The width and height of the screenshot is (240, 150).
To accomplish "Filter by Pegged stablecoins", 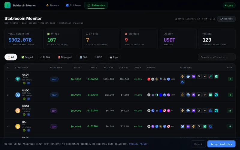I will coord(27,57).
